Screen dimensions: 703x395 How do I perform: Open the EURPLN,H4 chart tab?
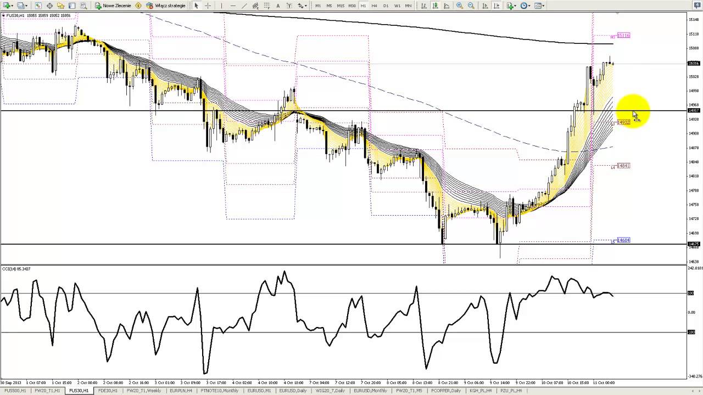click(181, 391)
